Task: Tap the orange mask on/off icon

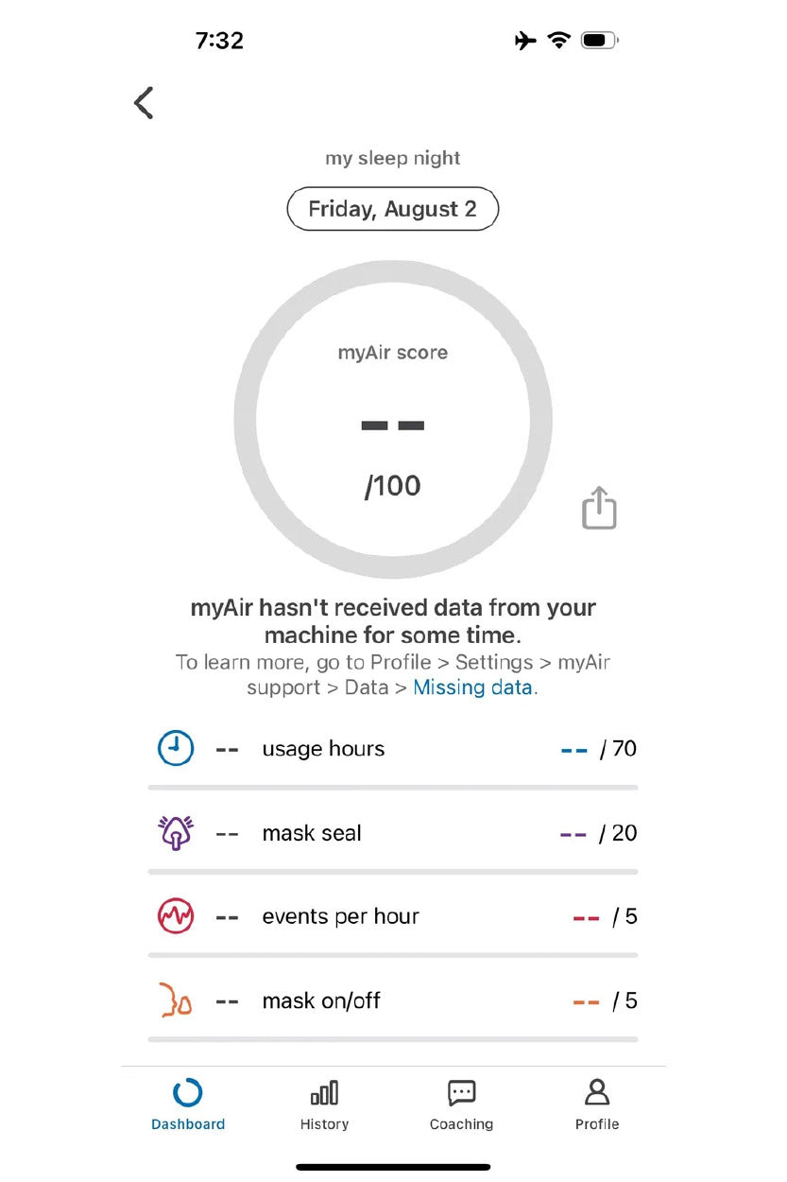Action: coord(176,1000)
